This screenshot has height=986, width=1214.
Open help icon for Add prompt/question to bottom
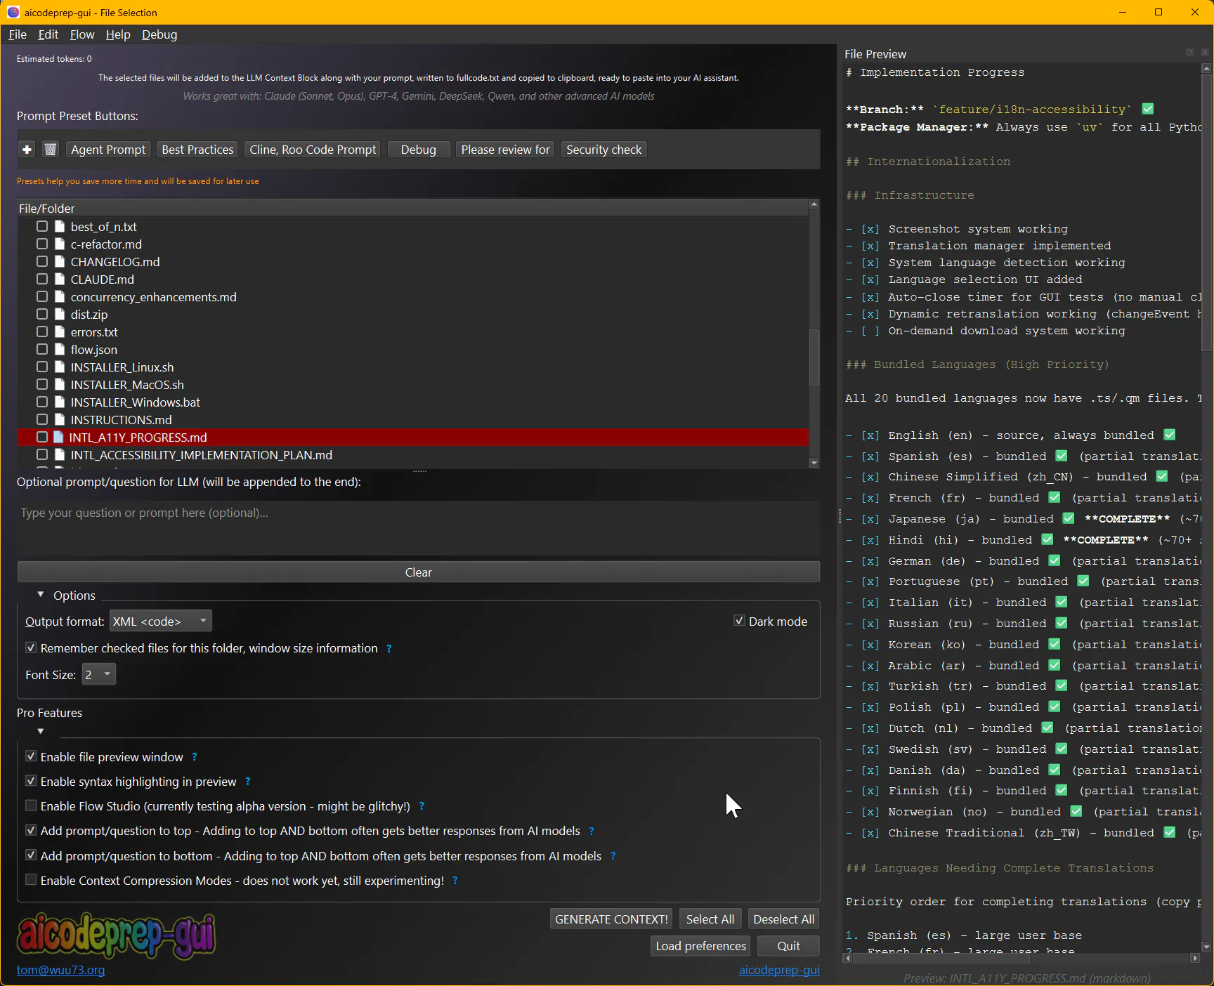coord(613,856)
